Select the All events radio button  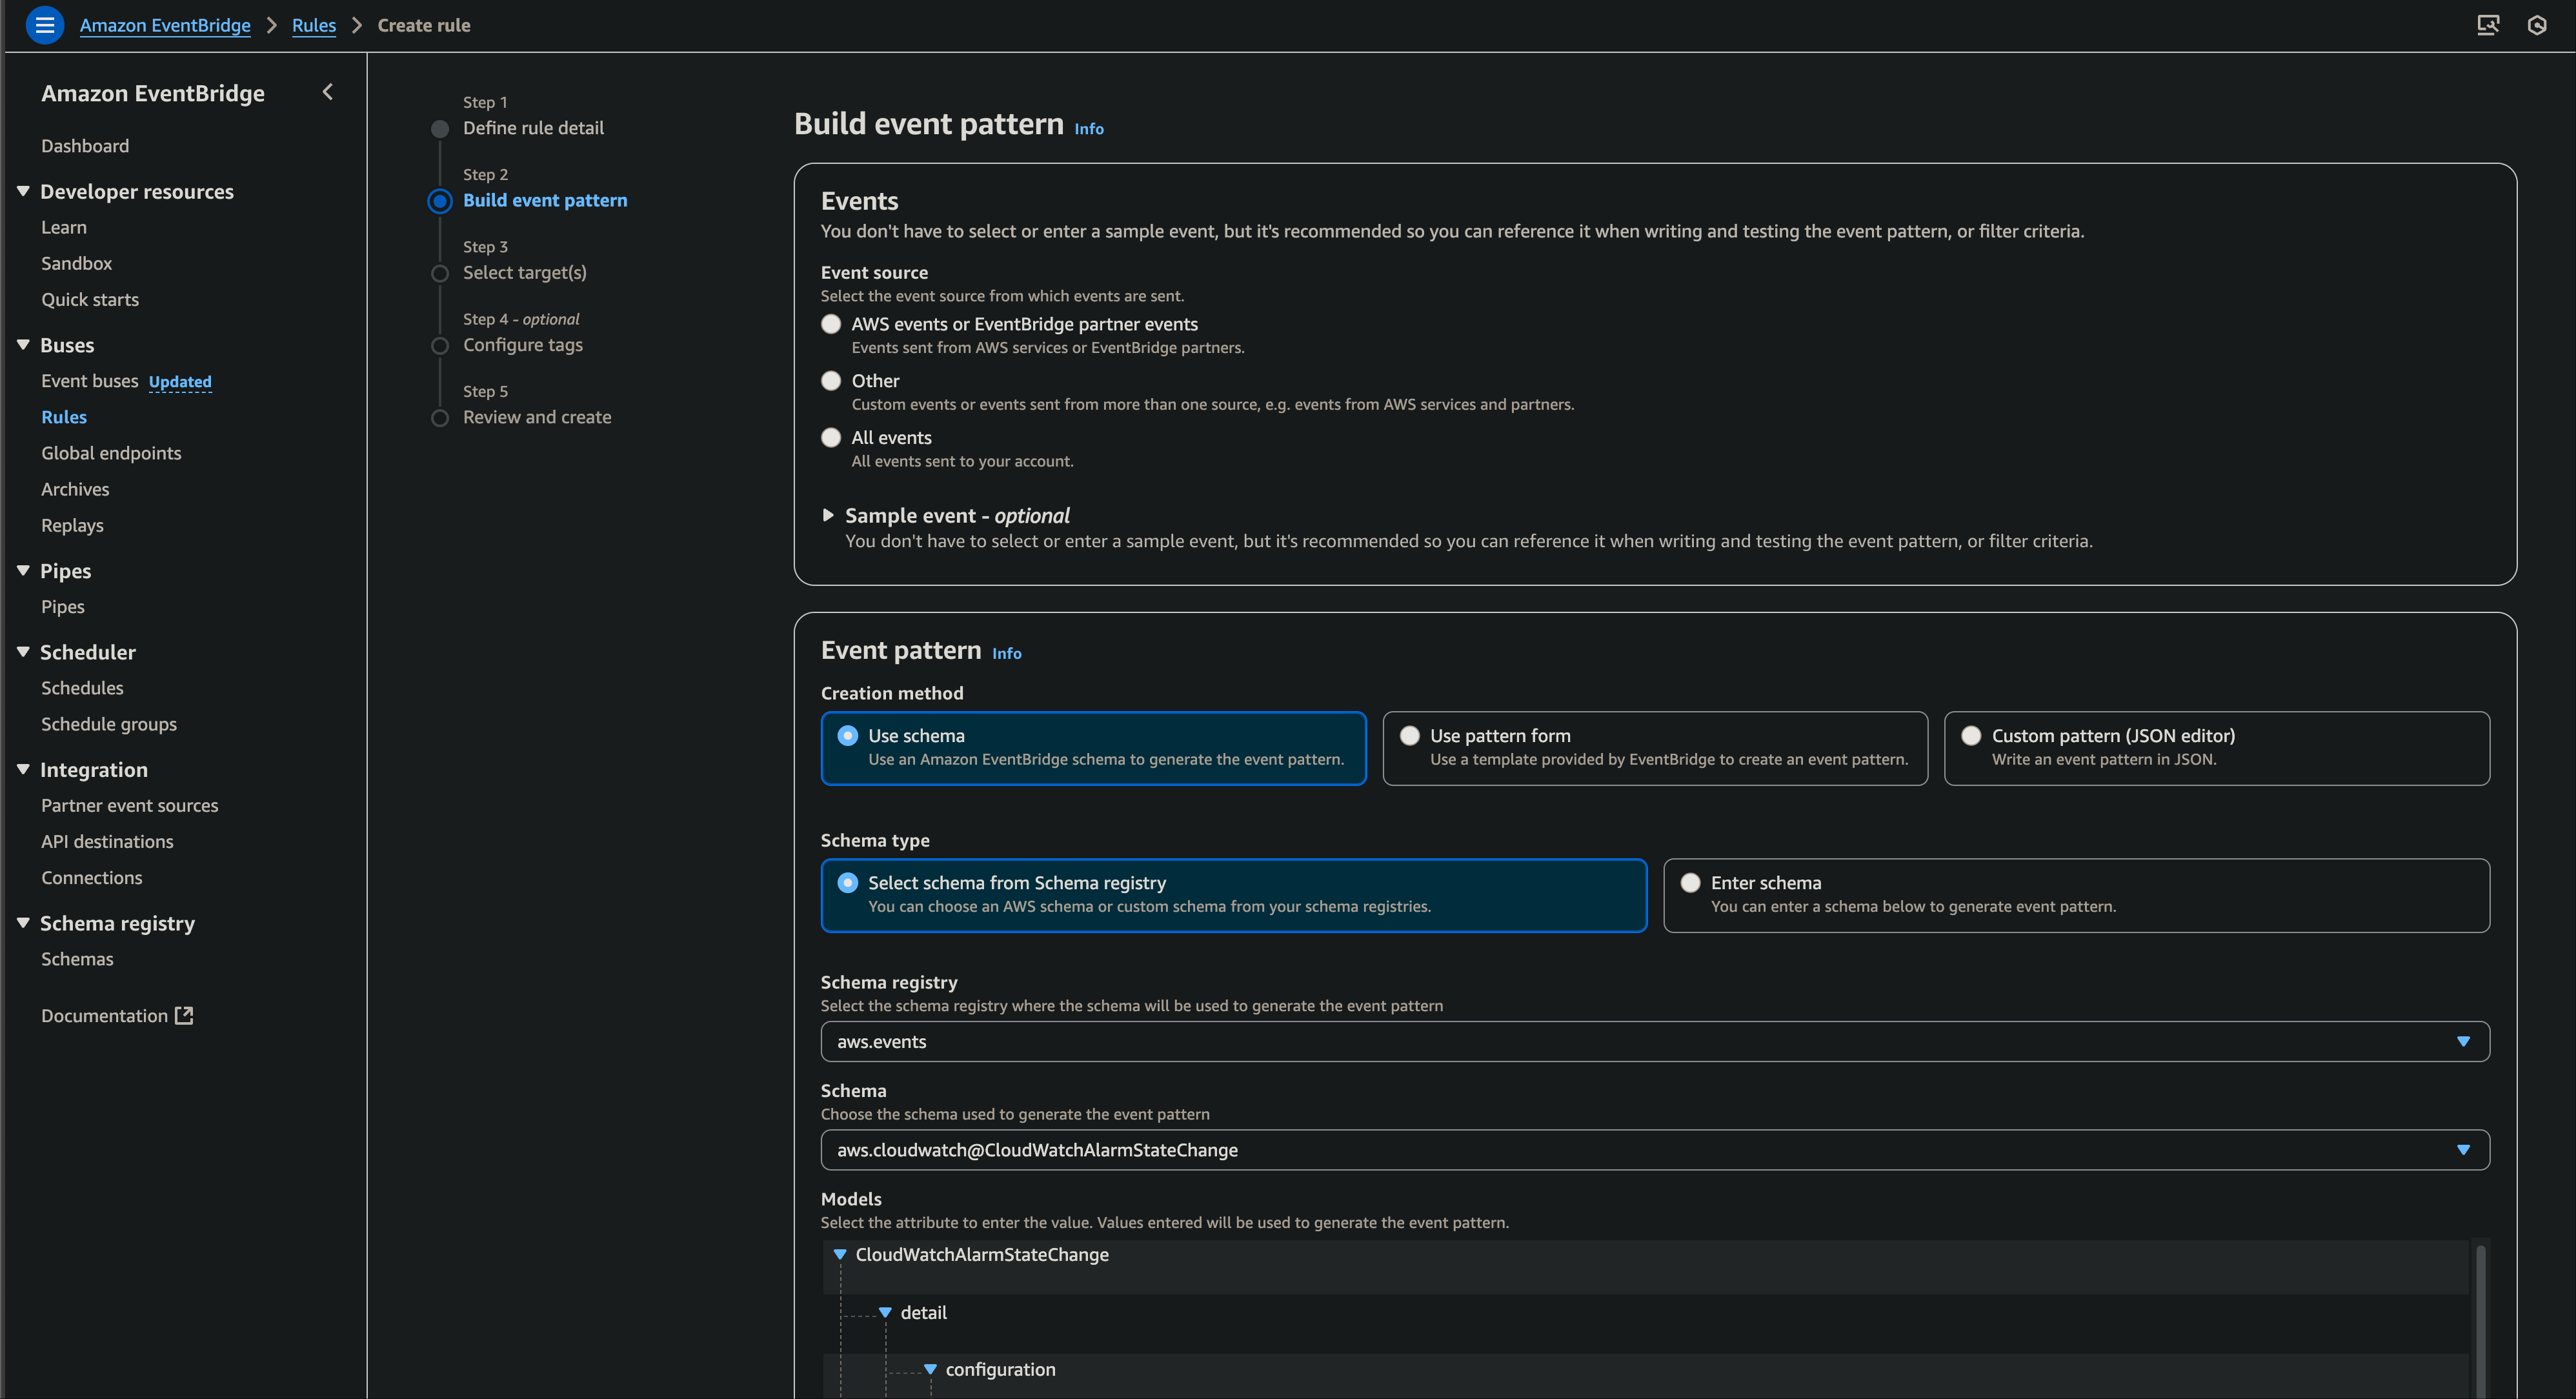coord(831,438)
